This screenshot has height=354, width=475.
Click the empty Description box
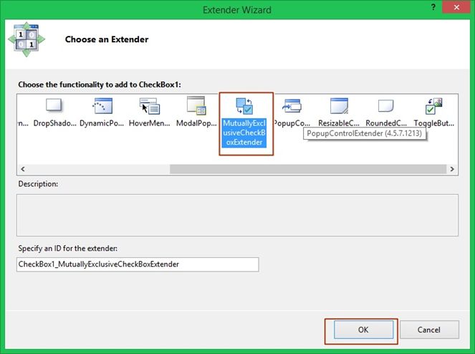pos(238,215)
